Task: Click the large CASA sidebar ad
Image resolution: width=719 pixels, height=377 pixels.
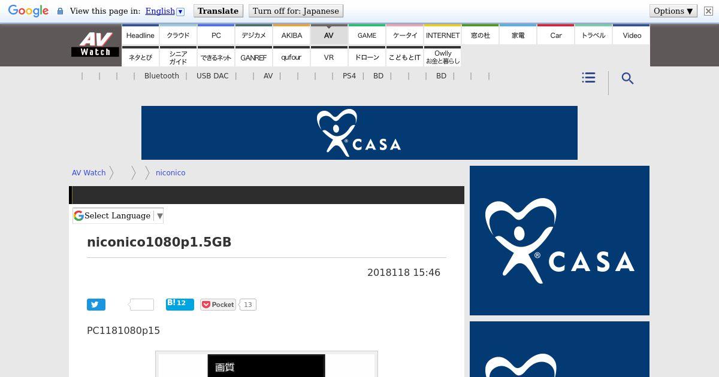Action: [x=560, y=241]
